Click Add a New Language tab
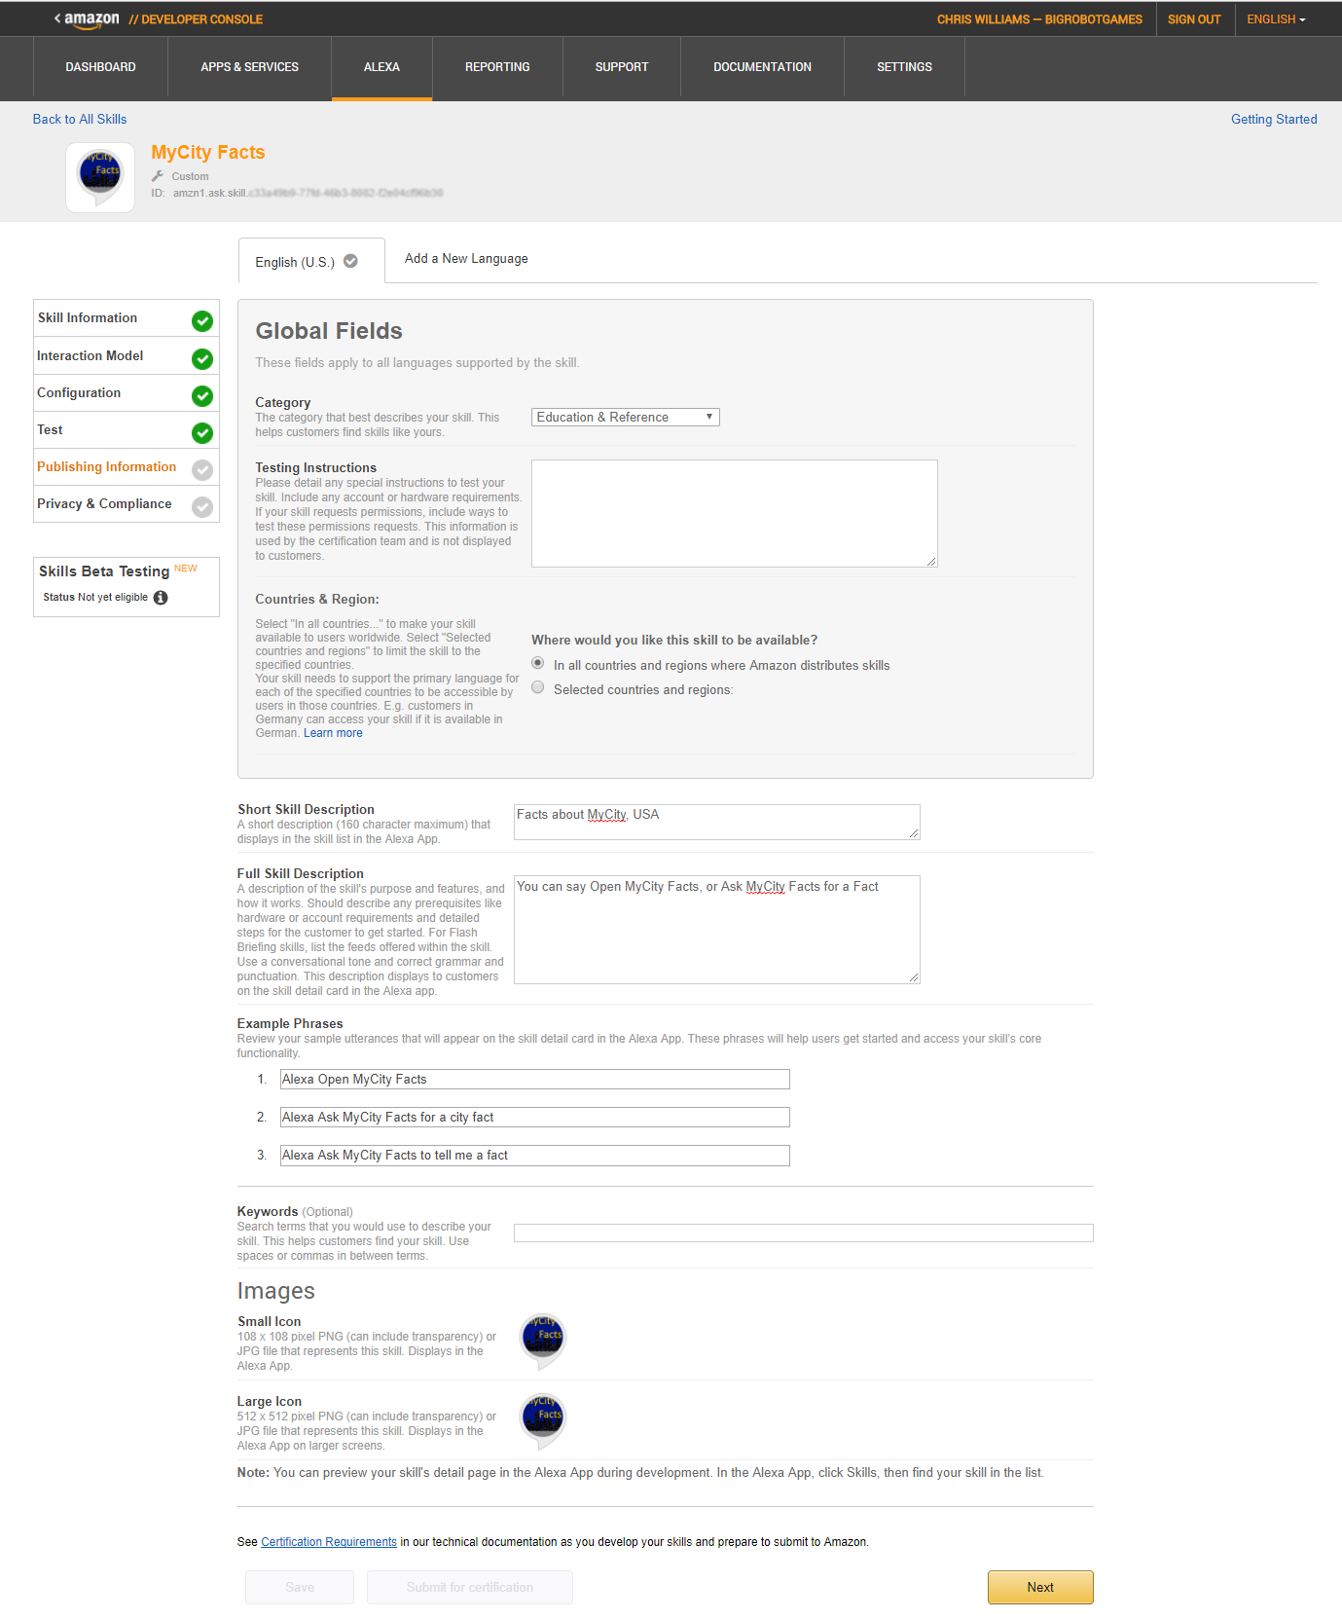The image size is (1342, 1619). [x=466, y=259]
